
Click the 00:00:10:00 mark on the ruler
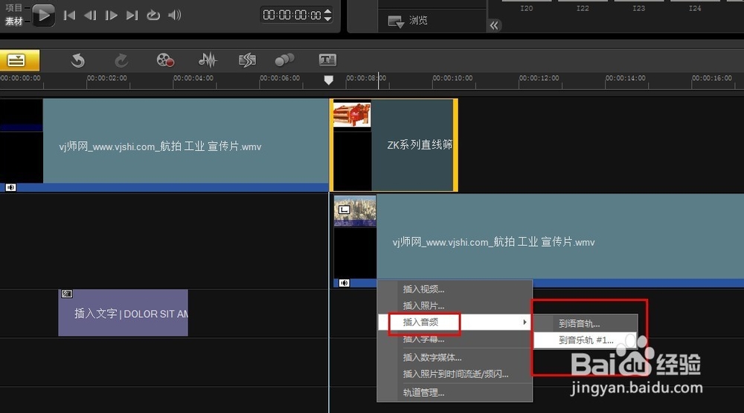[452, 78]
